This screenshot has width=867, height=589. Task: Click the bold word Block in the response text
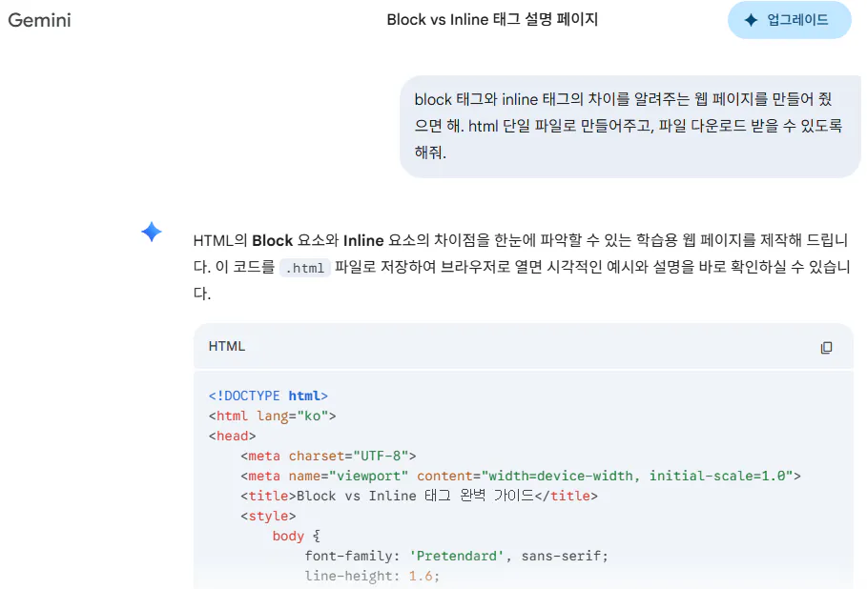272,241
